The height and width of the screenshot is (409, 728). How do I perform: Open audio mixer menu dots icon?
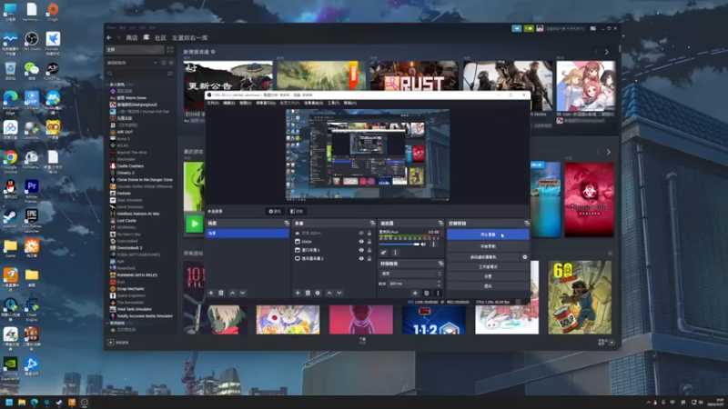coord(395,253)
